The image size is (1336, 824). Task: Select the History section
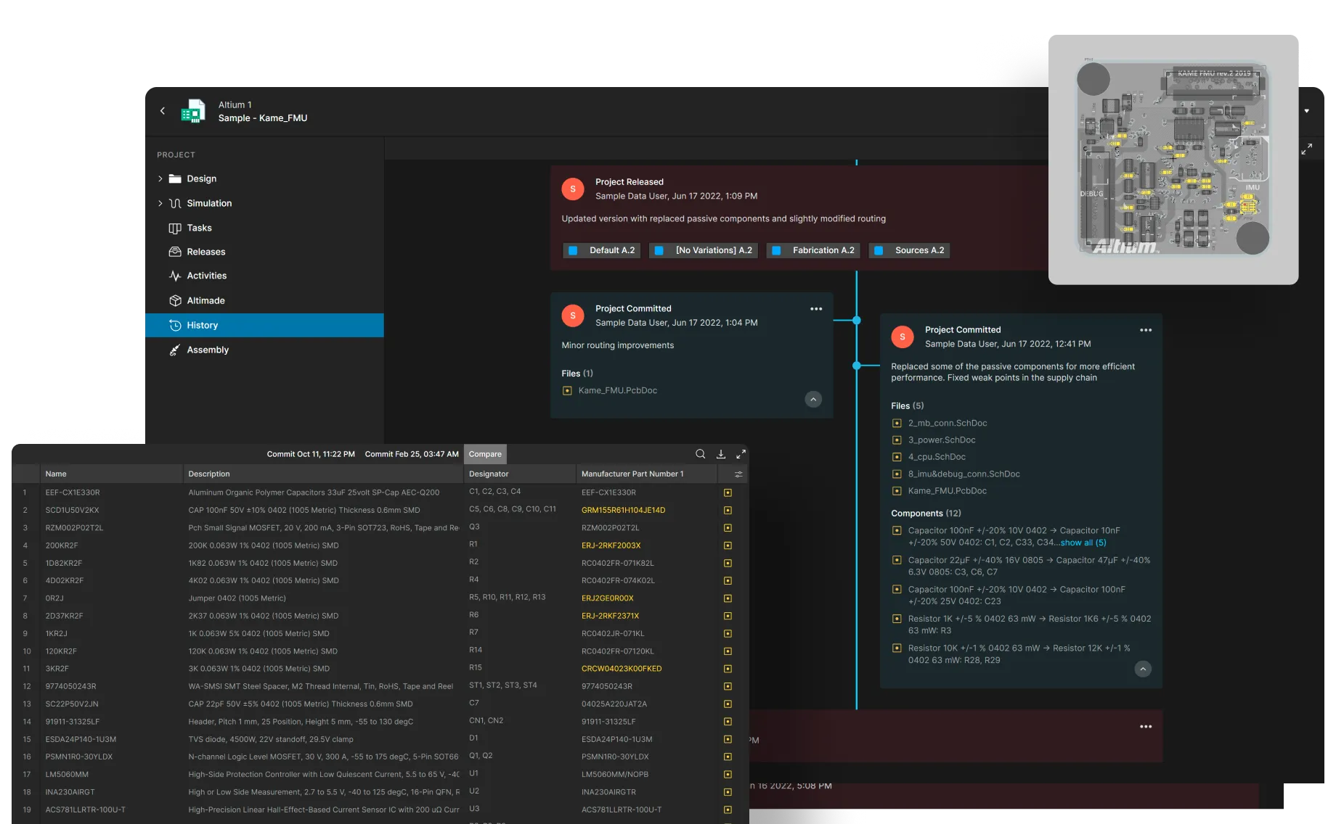(x=264, y=326)
